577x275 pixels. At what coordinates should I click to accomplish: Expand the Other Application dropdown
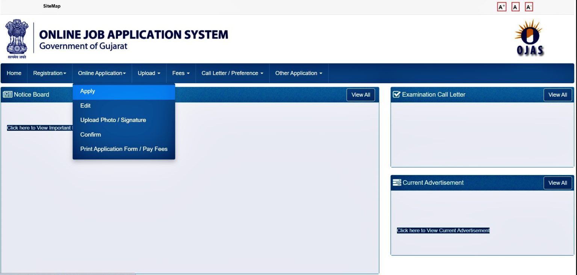tap(299, 73)
